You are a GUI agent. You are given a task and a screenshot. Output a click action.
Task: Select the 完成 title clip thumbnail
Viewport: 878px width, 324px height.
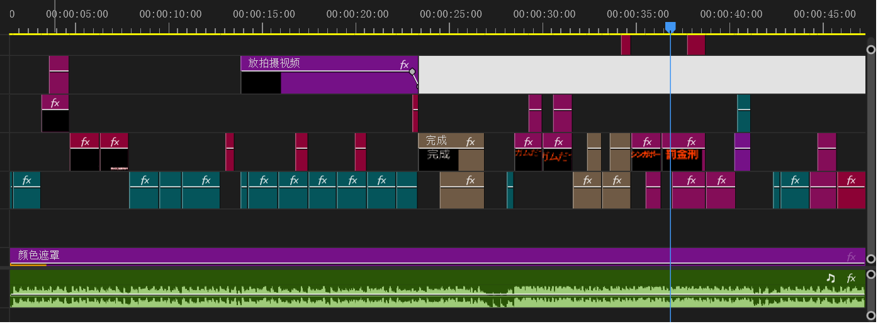pyautogui.click(x=438, y=159)
